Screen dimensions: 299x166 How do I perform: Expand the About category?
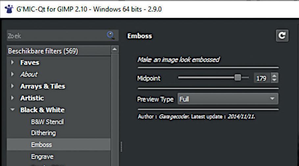click(12, 74)
